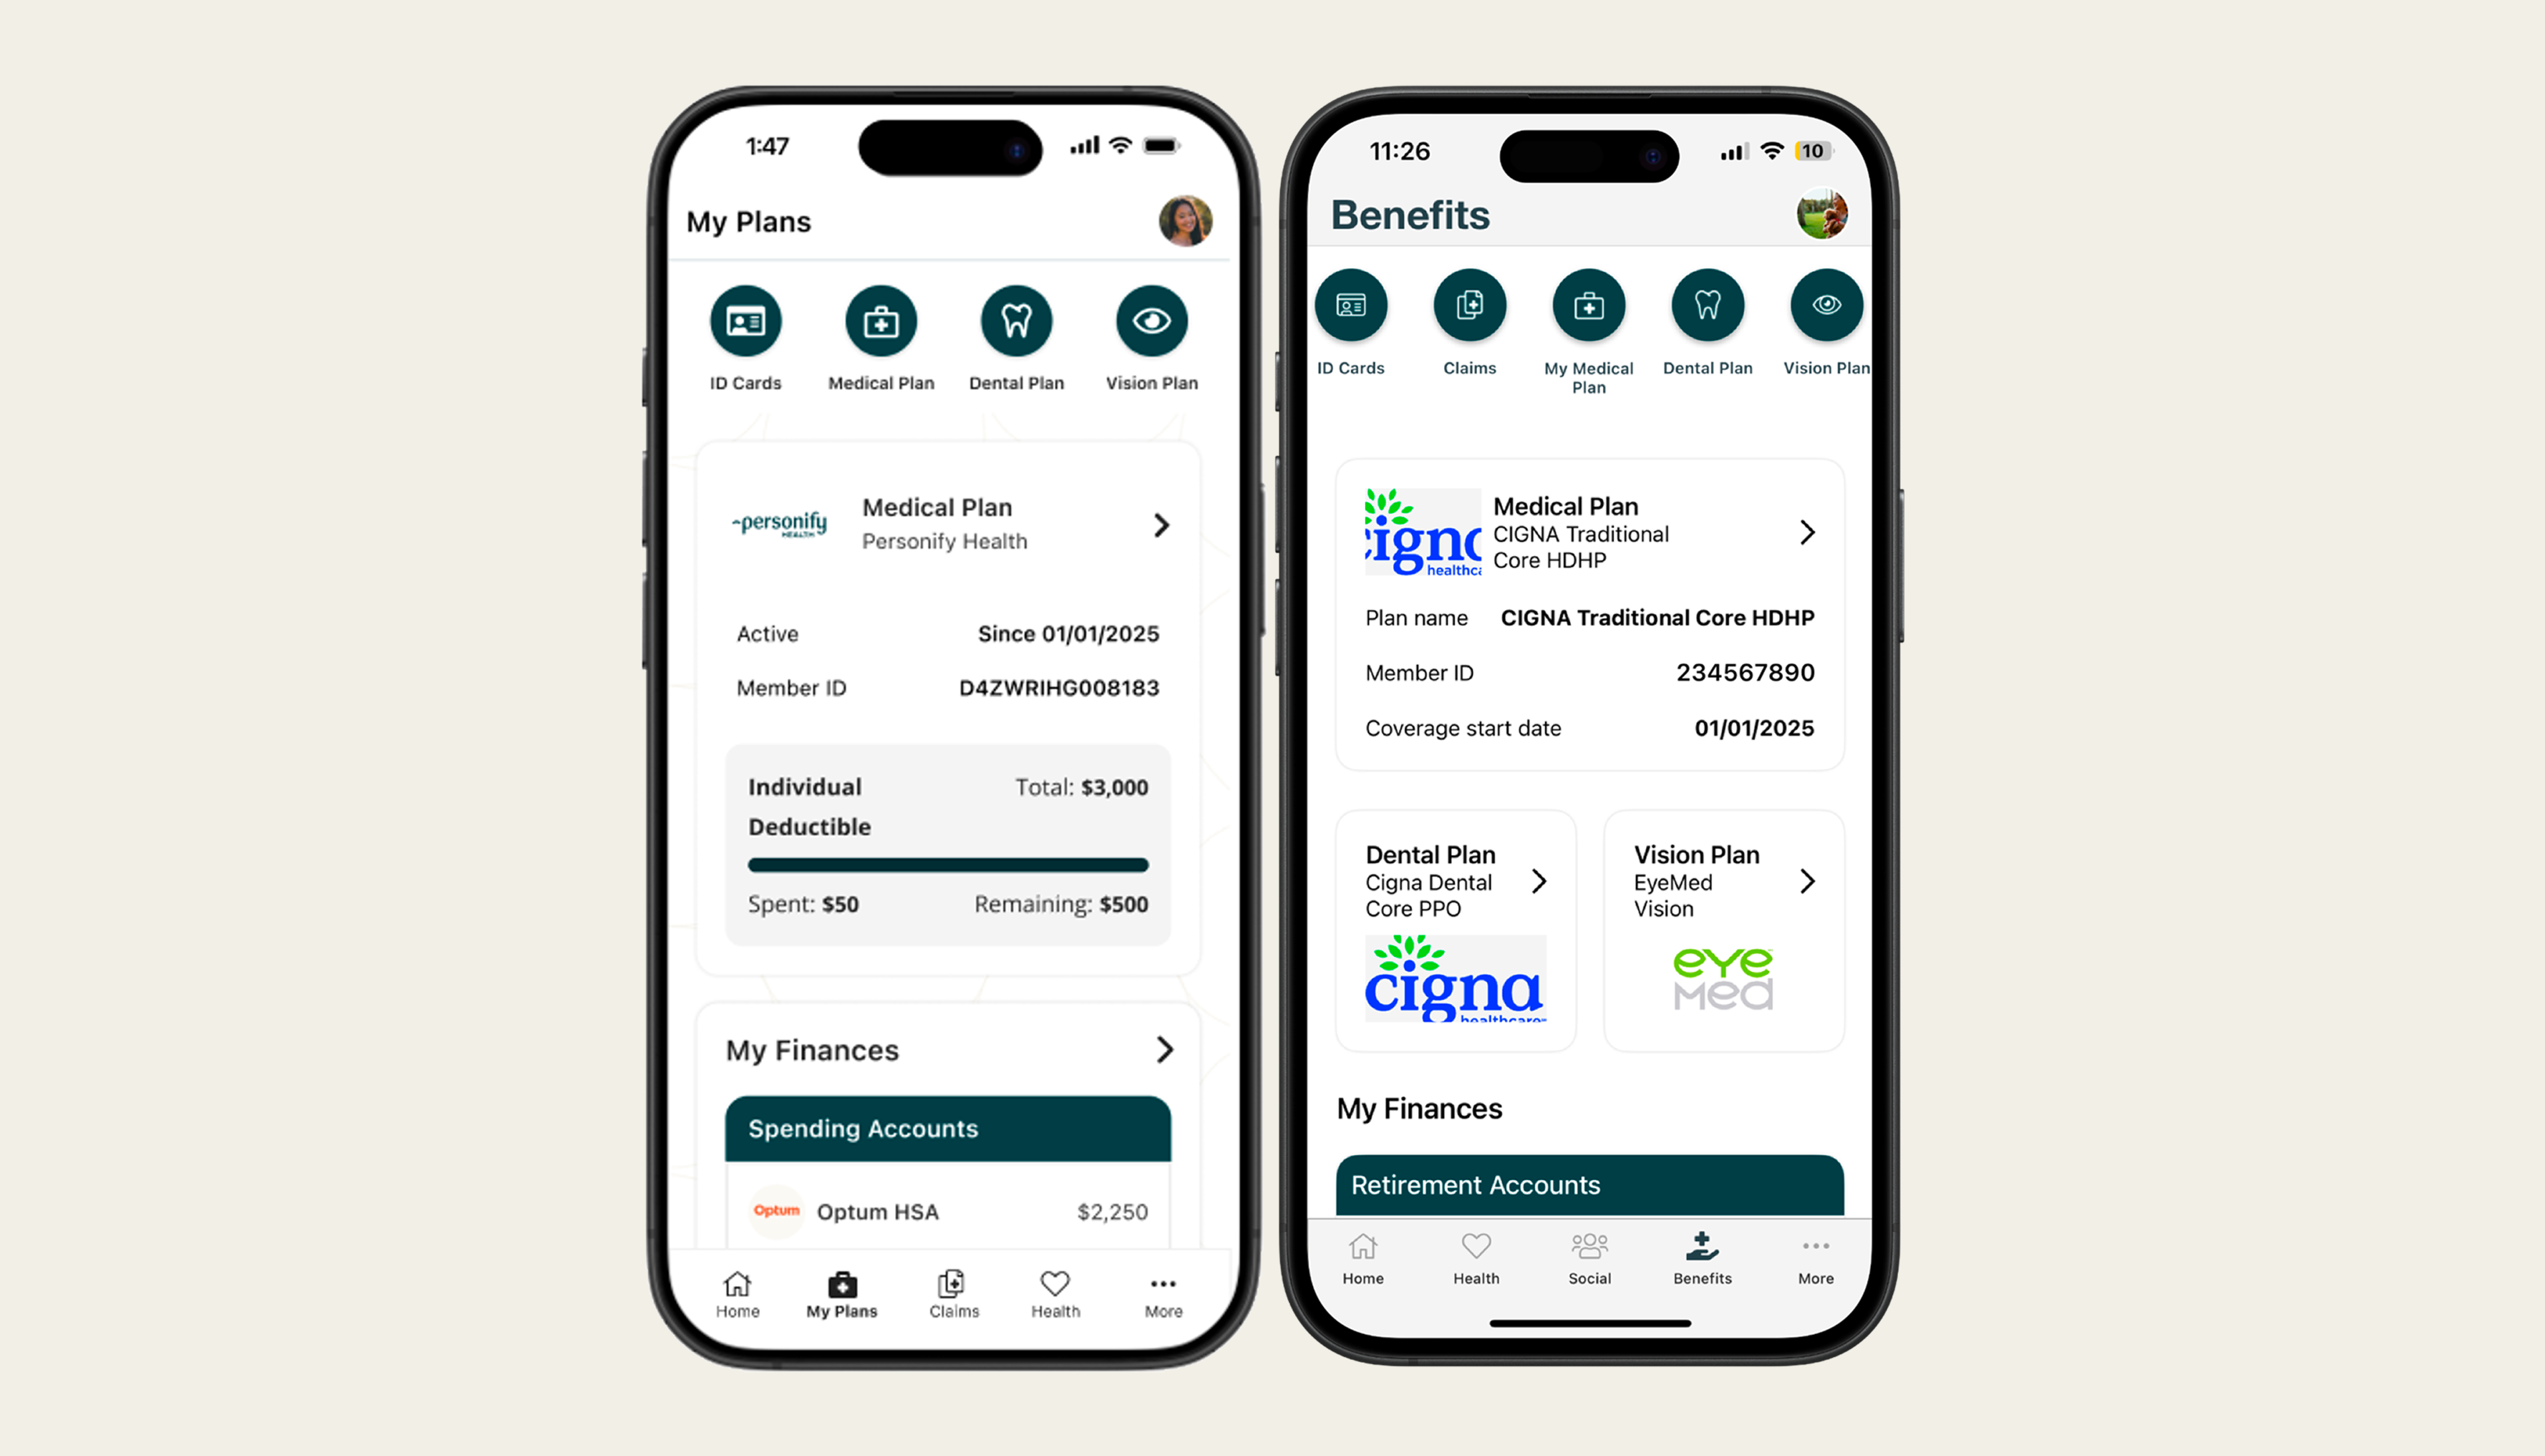View Optum HSA spending account

click(x=949, y=1210)
